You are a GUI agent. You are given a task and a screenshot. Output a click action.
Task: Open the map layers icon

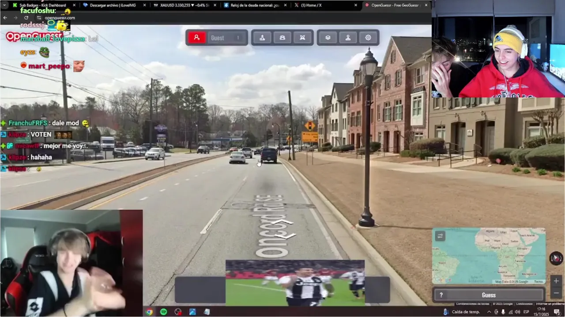click(328, 38)
